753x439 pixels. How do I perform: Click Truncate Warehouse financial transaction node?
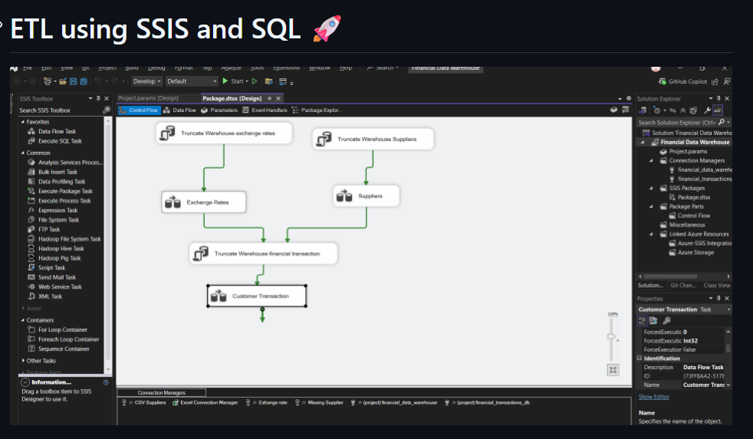[263, 254]
